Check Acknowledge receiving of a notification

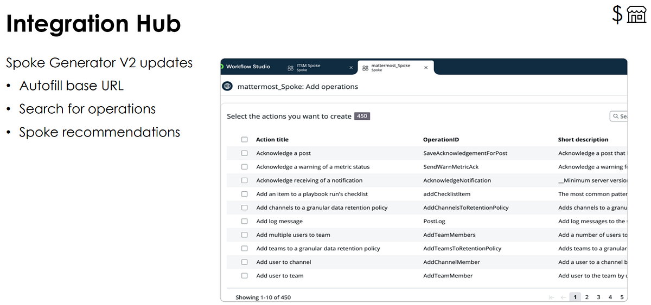245,180
